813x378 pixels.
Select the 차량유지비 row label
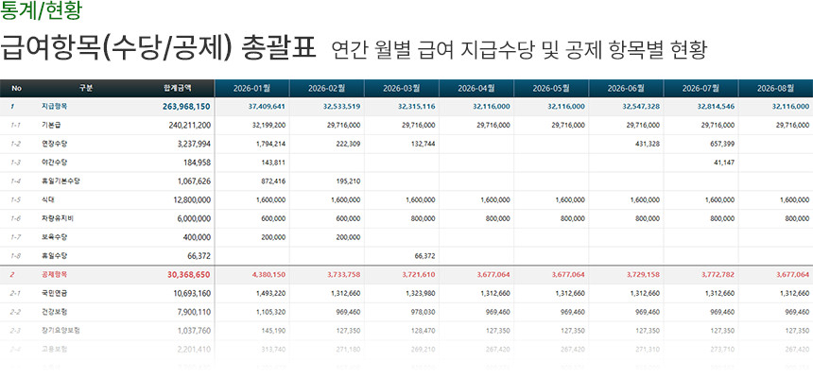point(58,218)
